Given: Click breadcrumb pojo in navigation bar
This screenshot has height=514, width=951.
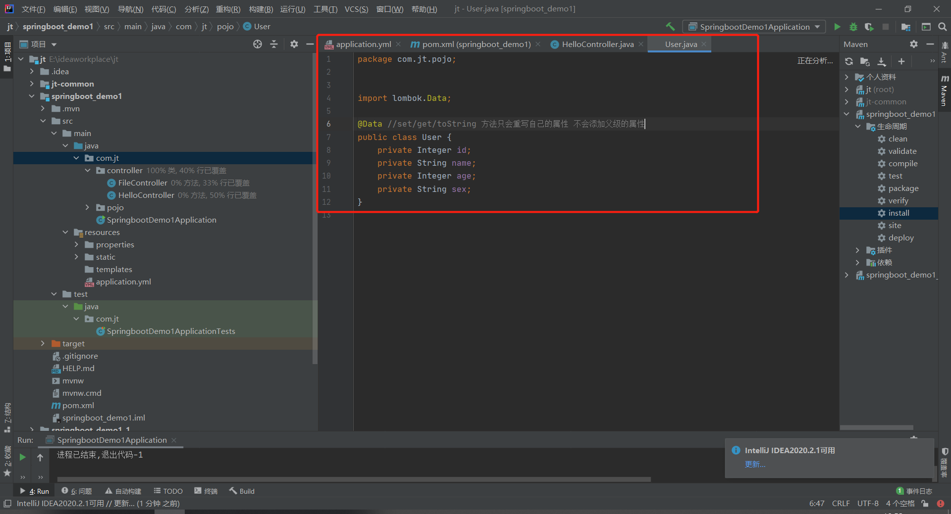Looking at the screenshot, I should point(225,27).
